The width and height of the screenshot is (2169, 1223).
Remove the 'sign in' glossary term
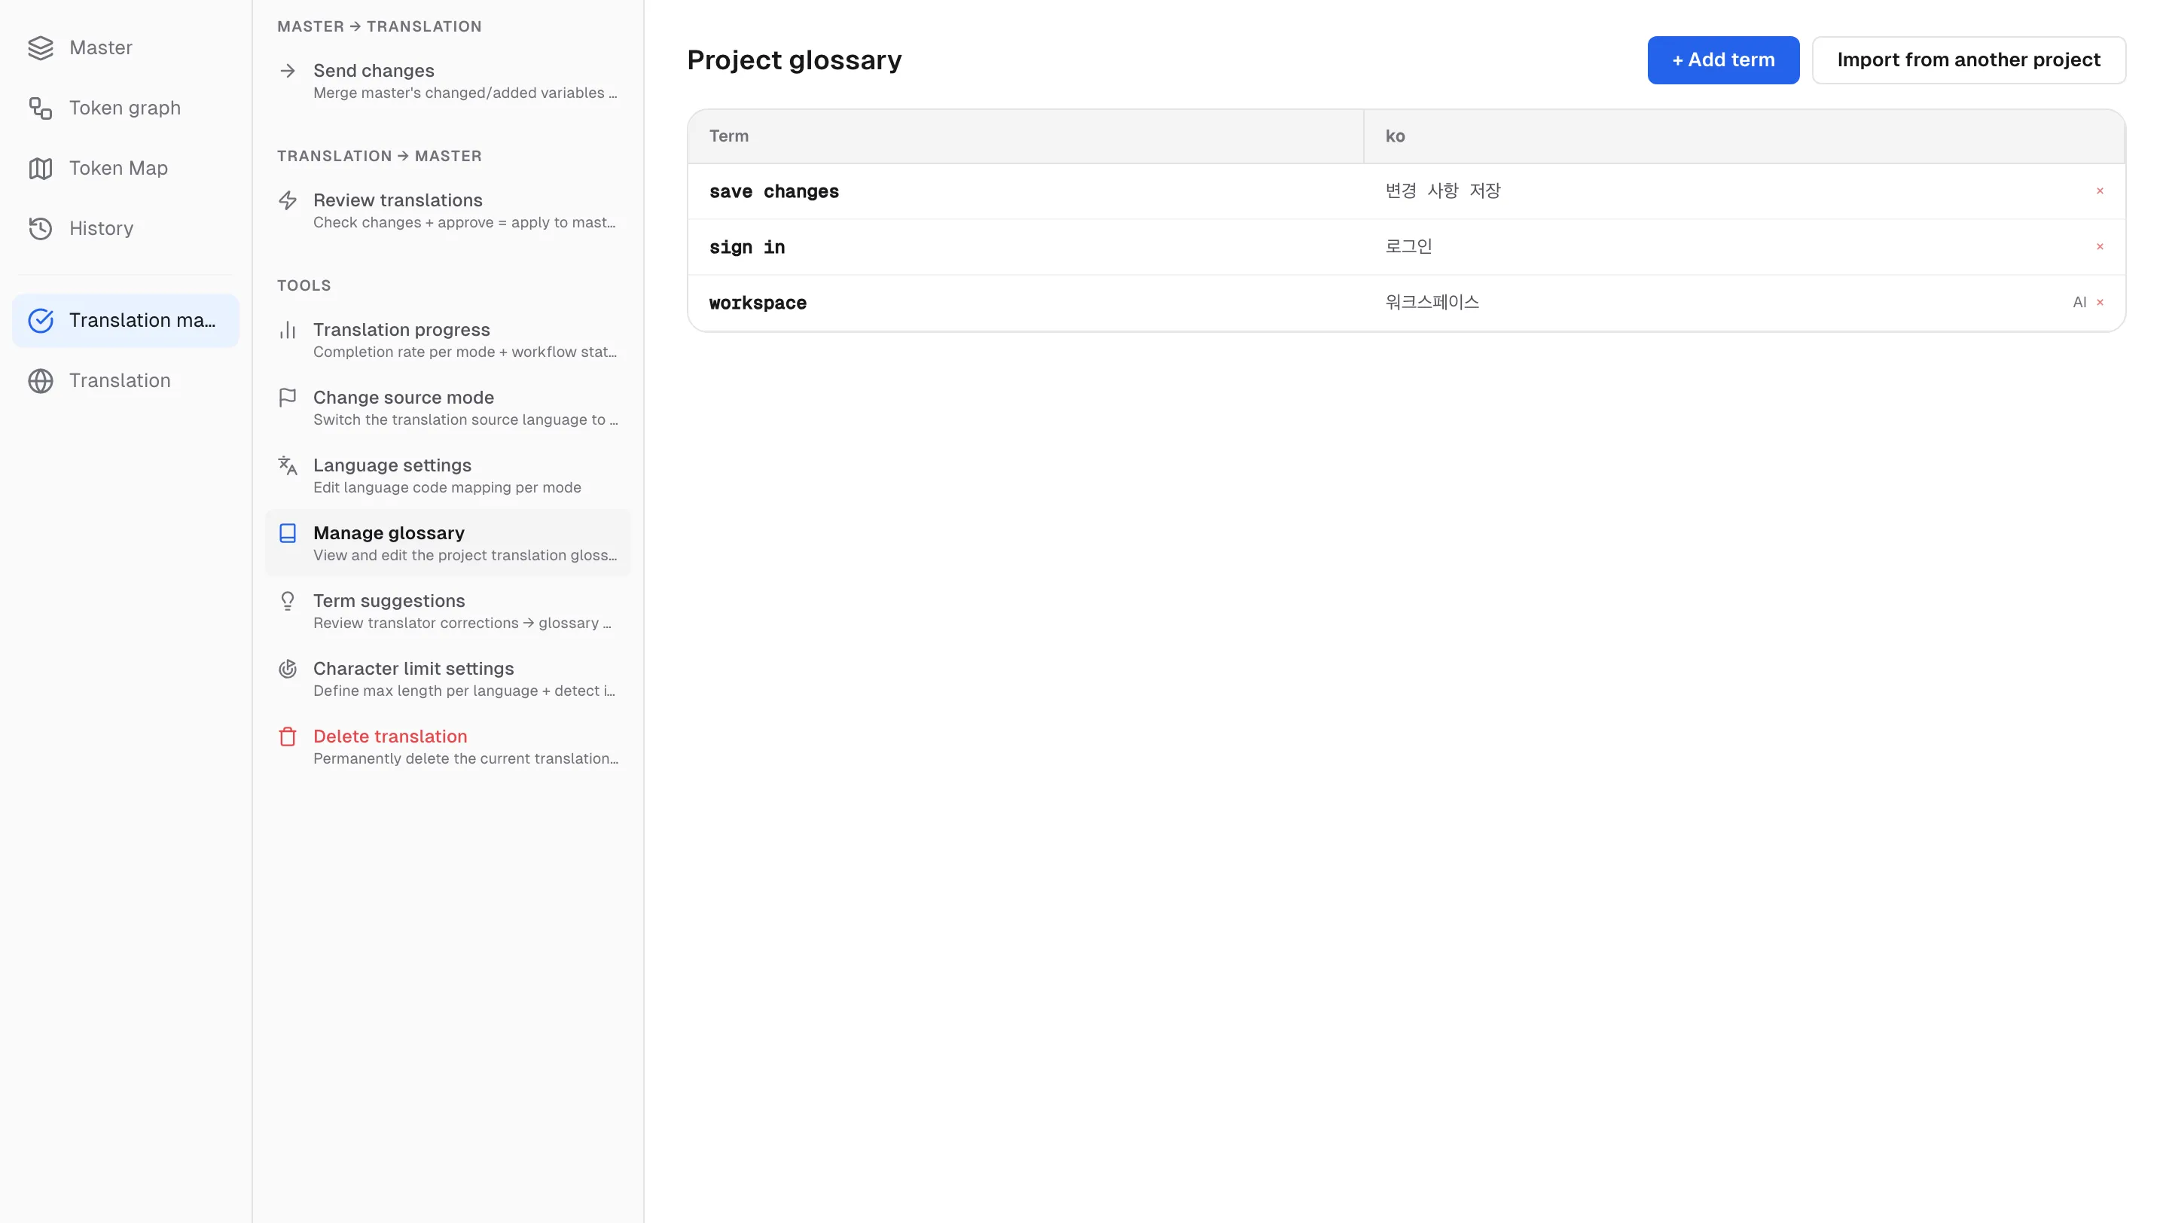(x=2100, y=246)
